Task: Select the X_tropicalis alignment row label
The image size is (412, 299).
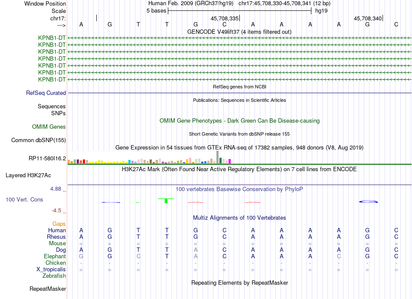Action: click(x=51, y=270)
